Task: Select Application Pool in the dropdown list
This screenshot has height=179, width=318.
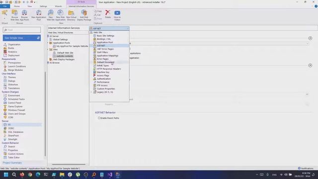Action: [x=105, y=42]
